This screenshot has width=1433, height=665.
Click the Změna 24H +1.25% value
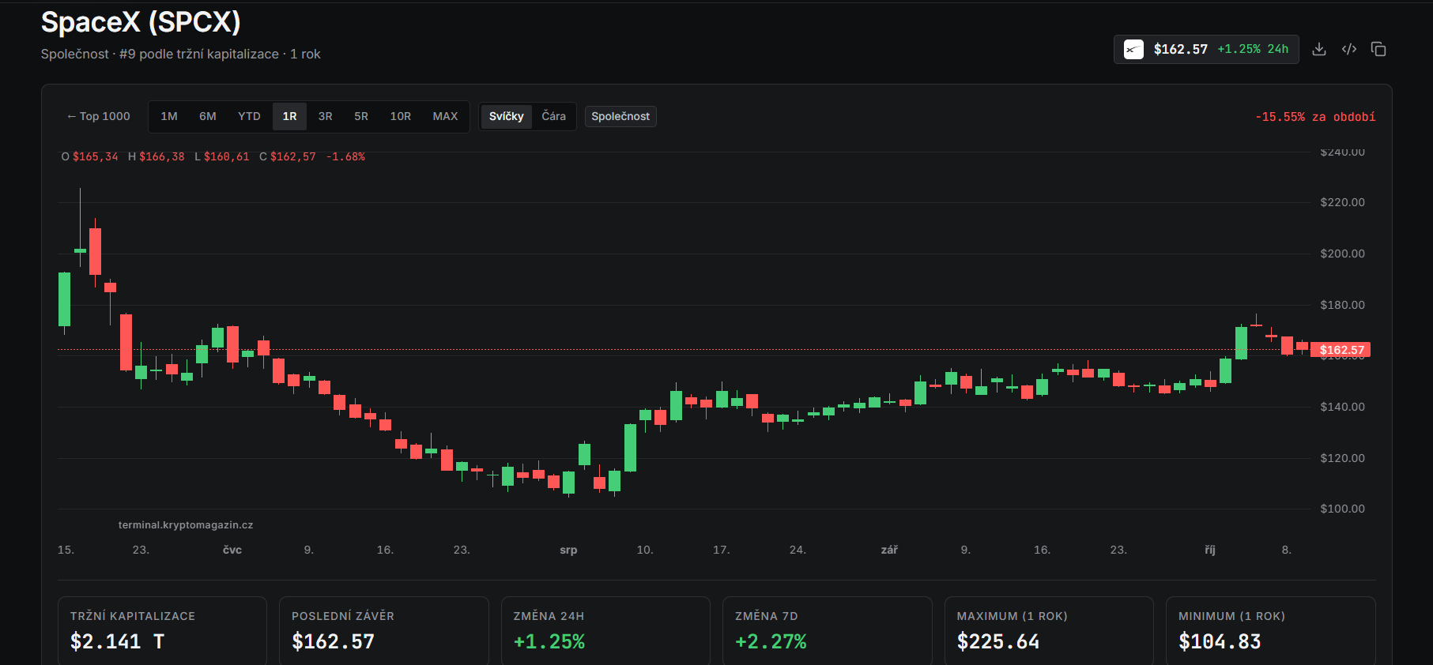(x=549, y=641)
